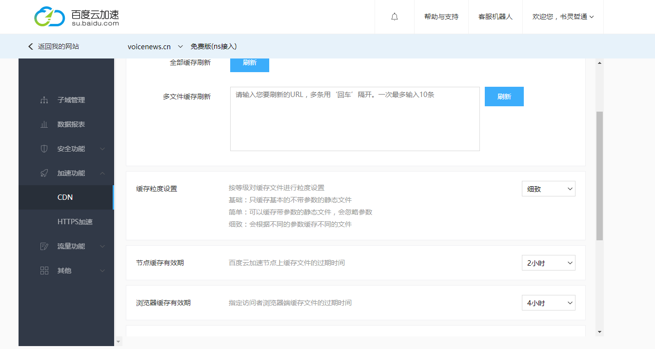
Task: Click the 加速功能 rocket icon
Action: pos(44,173)
